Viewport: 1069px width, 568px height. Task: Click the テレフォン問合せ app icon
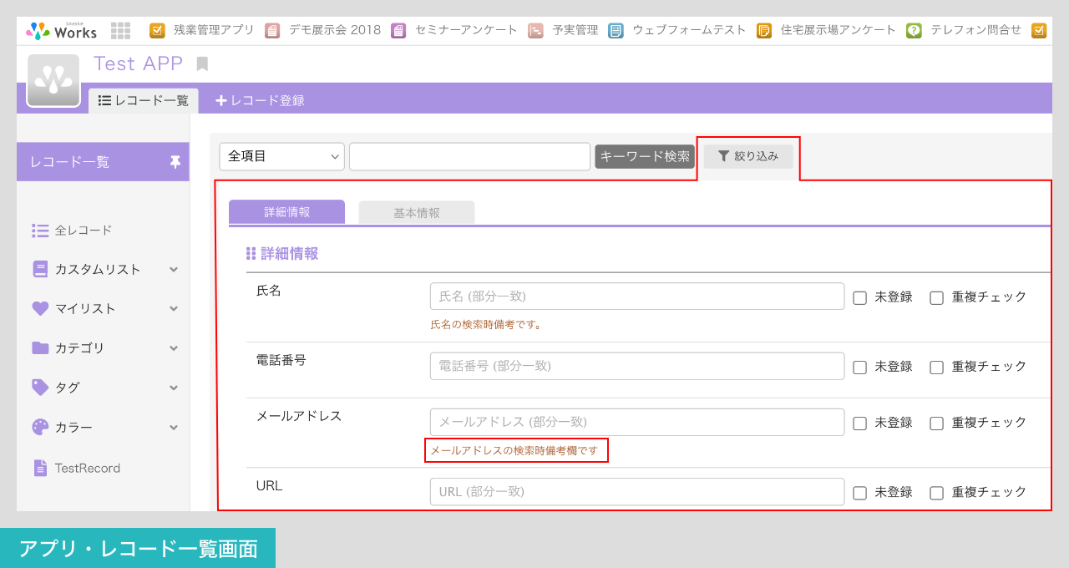coord(914,30)
